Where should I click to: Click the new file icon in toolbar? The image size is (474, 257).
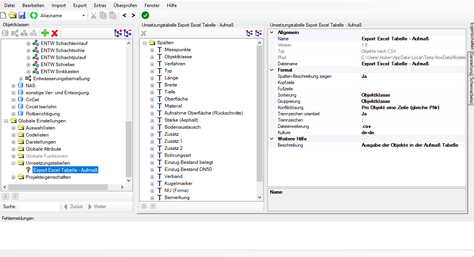[x=4, y=15]
